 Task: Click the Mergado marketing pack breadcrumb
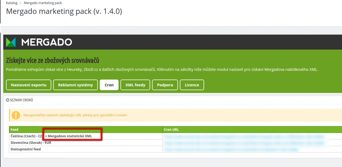tap(43, 3)
